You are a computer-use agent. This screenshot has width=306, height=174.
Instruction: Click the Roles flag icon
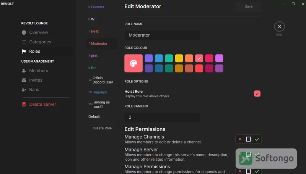(x=24, y=52)
